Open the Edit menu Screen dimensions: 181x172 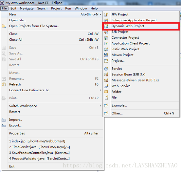[13, 9]
